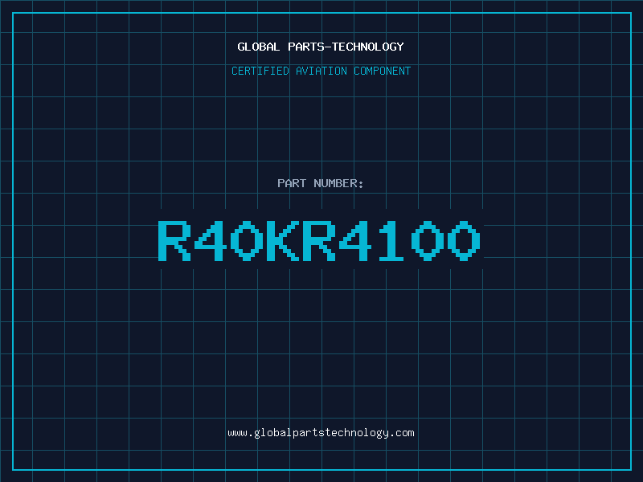The width and height of the screenshot is (643, 482).
Task: Click the second 4 in the part number
Action: click(355, 240)
